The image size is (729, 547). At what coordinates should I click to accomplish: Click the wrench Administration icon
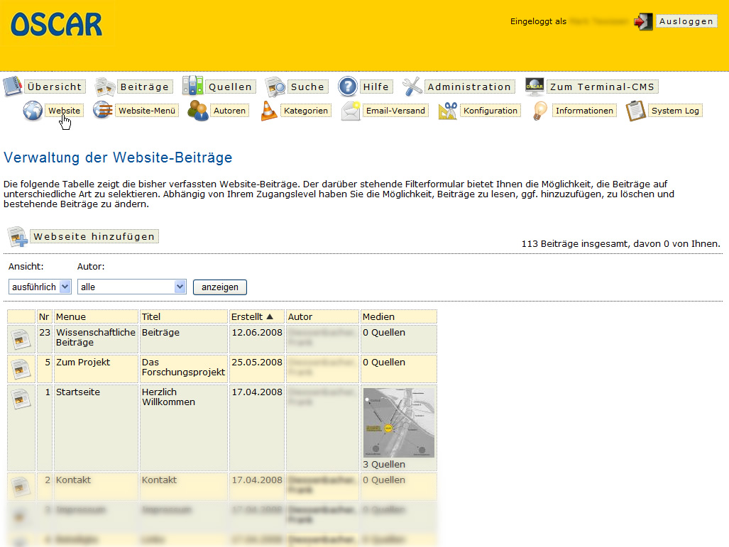click(x=412, y=87)
